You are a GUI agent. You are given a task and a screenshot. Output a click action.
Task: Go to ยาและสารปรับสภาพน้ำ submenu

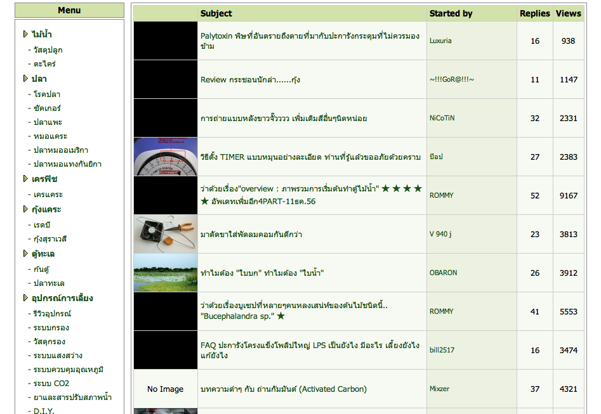click(72, 398)
